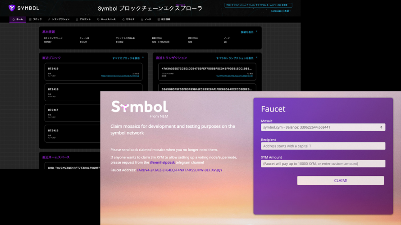Image resolution: width=401 pixels, height=225 pixels.
Task: Open block 872419 in recent blocks
Action: click(93, 72)
